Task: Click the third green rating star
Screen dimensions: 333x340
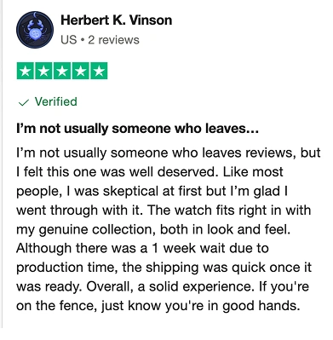Action: click(x=62, y=71)
